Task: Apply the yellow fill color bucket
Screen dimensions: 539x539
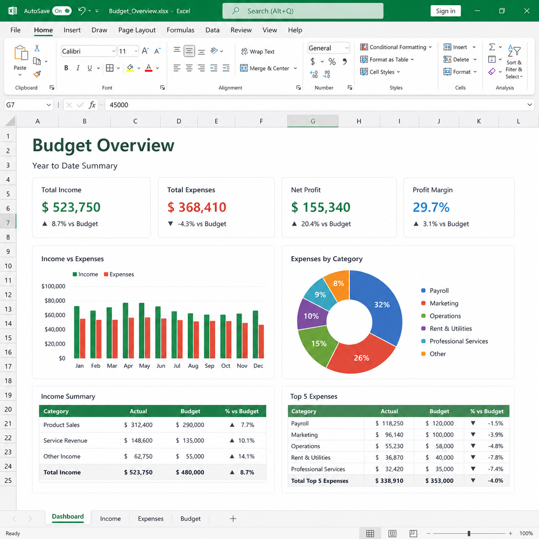Action: [x=130, y=68]
